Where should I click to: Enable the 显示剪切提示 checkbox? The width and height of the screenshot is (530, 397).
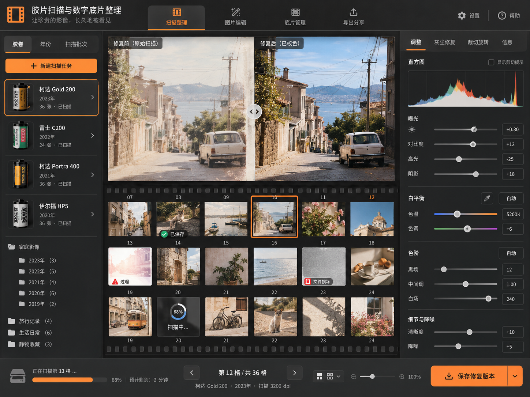pyautogui.click(x=491, y=63)
